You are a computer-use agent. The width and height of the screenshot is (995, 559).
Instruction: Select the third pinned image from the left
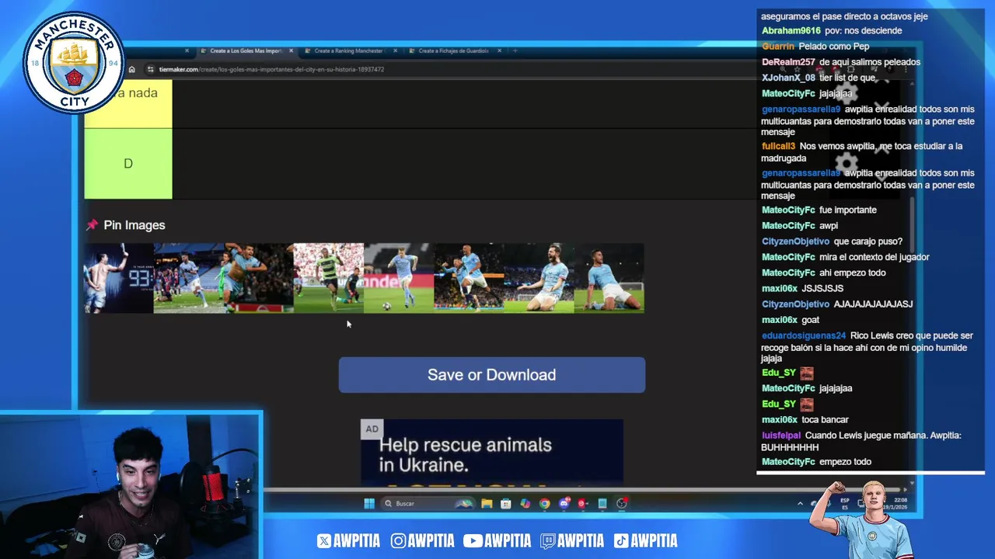[259, 278]
